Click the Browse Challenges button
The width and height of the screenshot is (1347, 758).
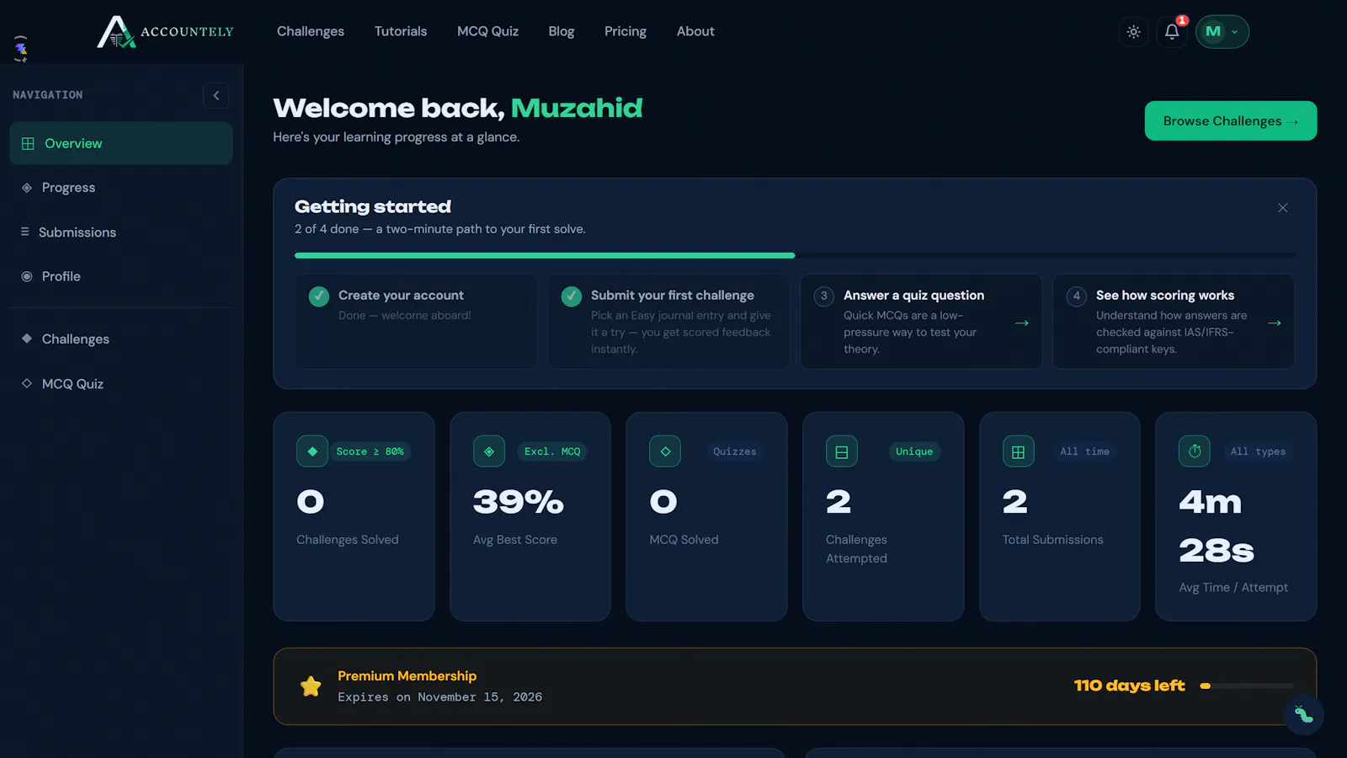pyautogui.click(x=1231, y=121)
